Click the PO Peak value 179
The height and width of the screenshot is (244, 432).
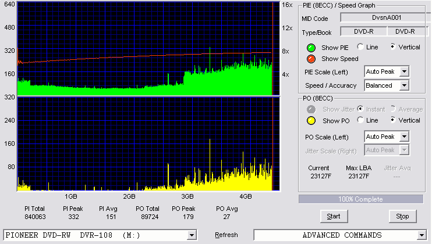[x=188, y=217]
